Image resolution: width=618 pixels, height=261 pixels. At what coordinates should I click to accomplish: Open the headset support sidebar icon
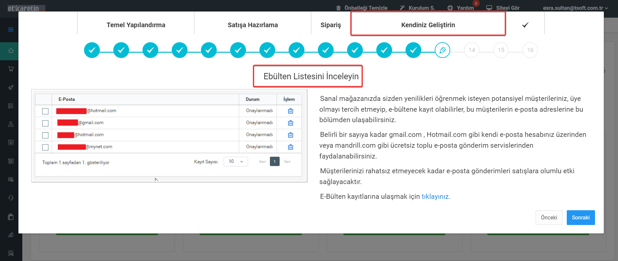[x=11, y=198]
